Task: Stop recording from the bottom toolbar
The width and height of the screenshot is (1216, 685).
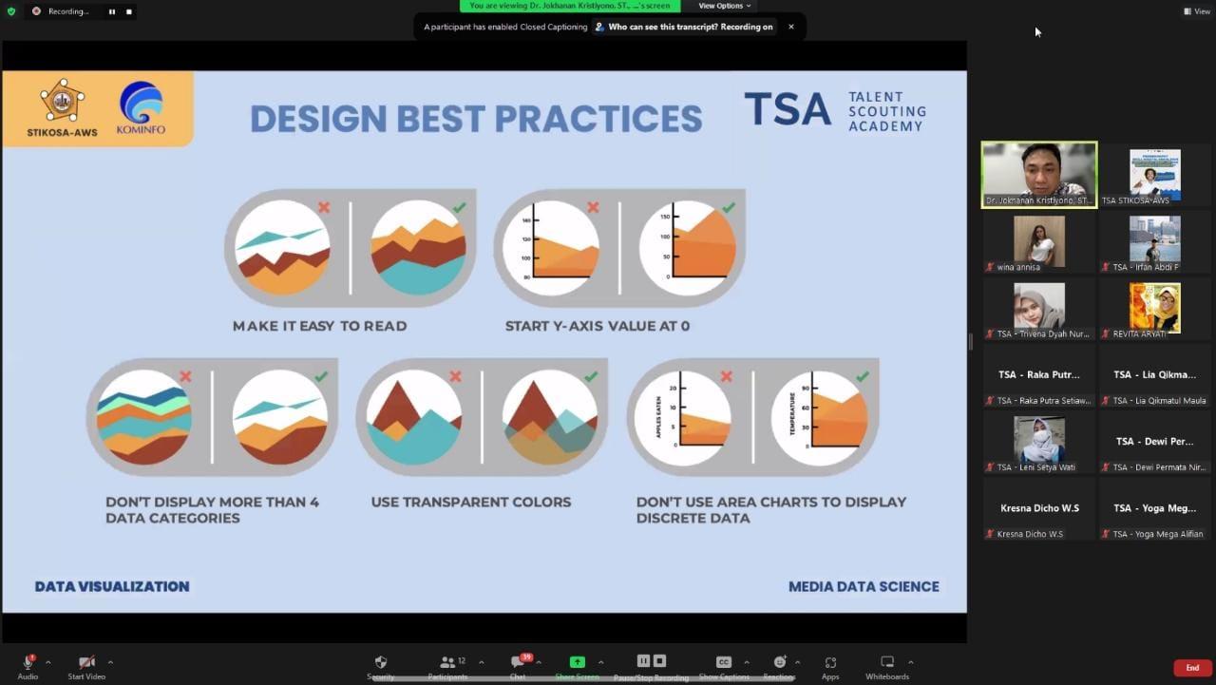Action: click(659, 660)
